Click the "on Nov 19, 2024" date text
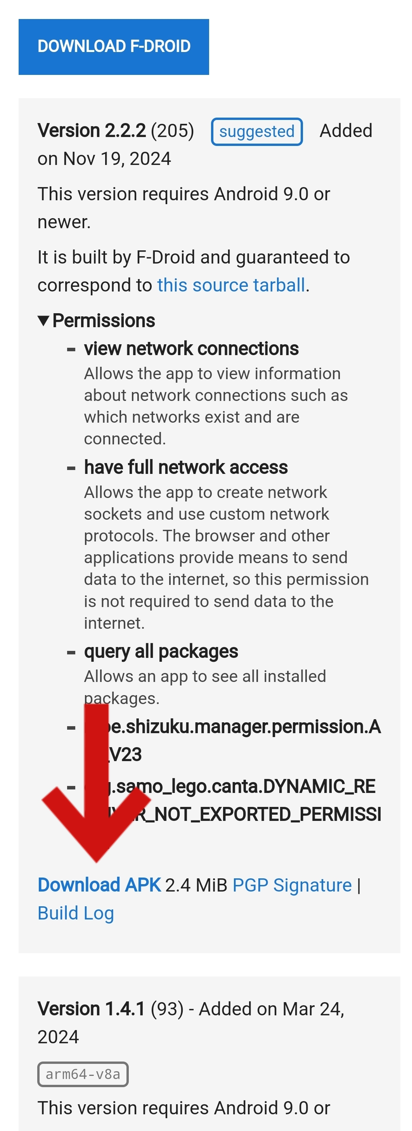This screenshot has width=412, height=1131. pyautogui.click(x=104, y=159)
